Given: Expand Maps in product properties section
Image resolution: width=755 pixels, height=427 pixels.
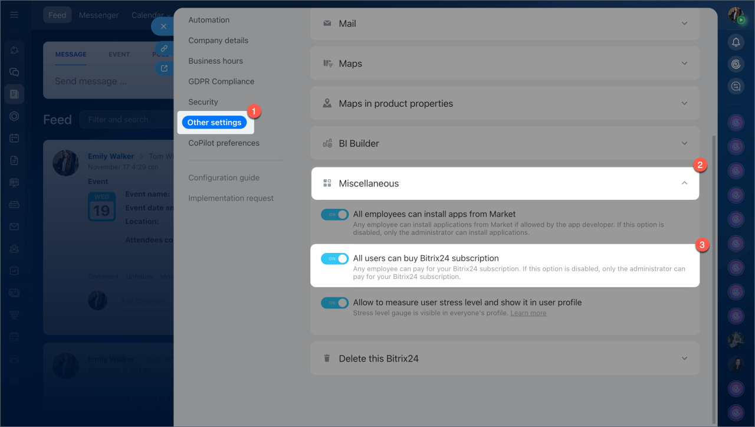Looking at the screenshot, I should coord(684,103).
